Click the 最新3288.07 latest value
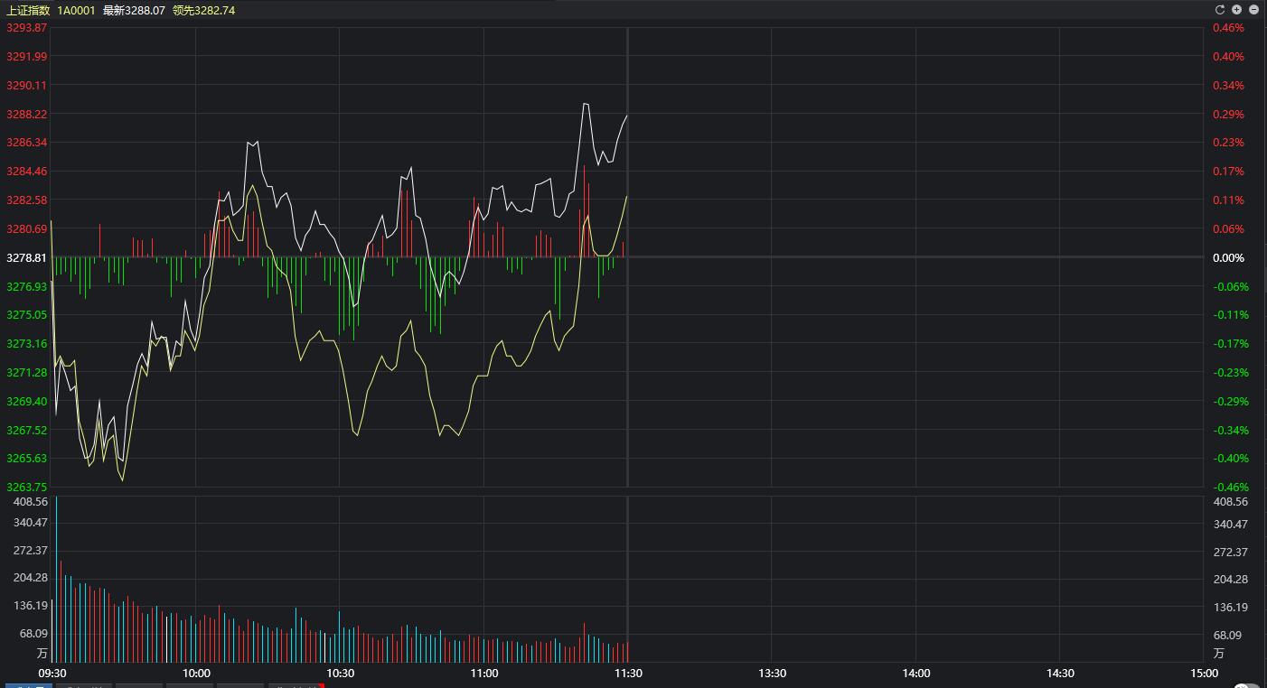Viewport: 1267px width, 688px height. pyautogui.click(x=134, y=11)
